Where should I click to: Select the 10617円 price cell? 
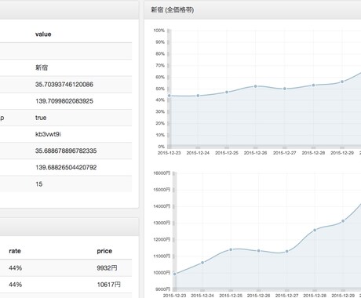109,285
